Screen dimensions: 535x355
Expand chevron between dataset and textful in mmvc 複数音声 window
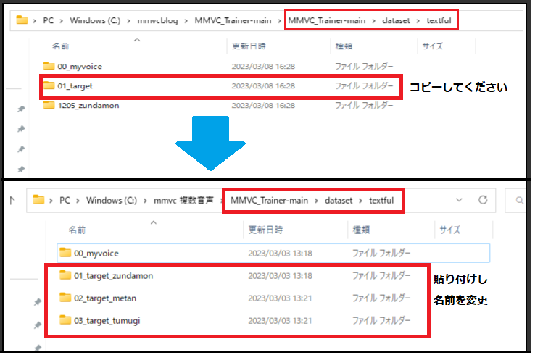click(x=360, y=201)
